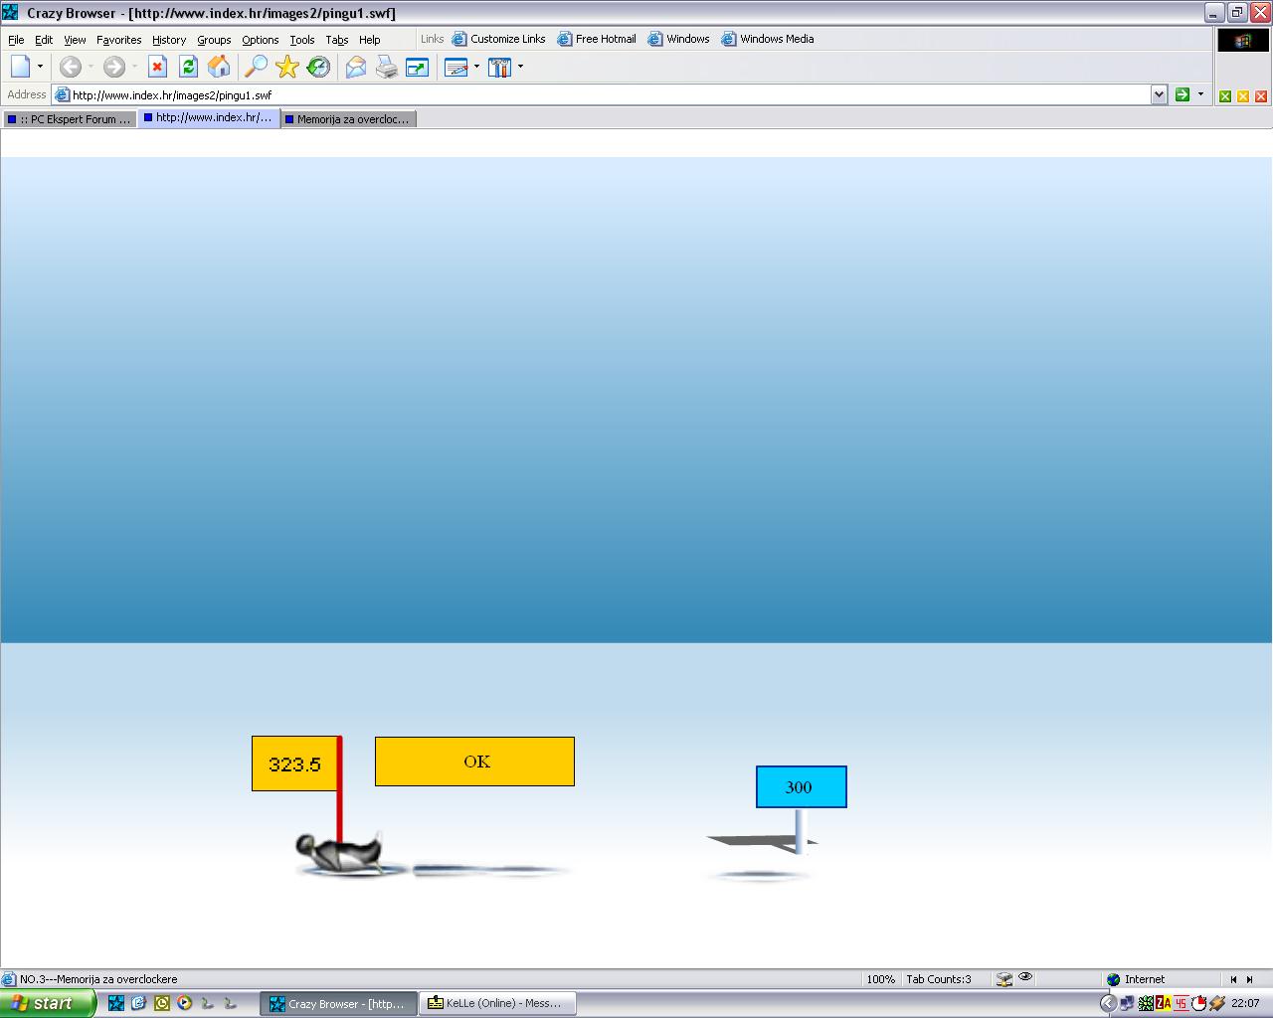Click the Home toolbar icon
The width and height of the screenshot is (1273, 1018).
point(219,67)
